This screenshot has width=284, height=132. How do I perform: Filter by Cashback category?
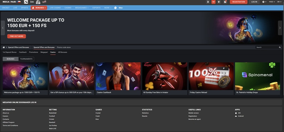pos(23,52)
